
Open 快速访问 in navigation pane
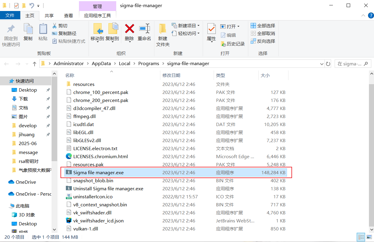coord(25,81)
